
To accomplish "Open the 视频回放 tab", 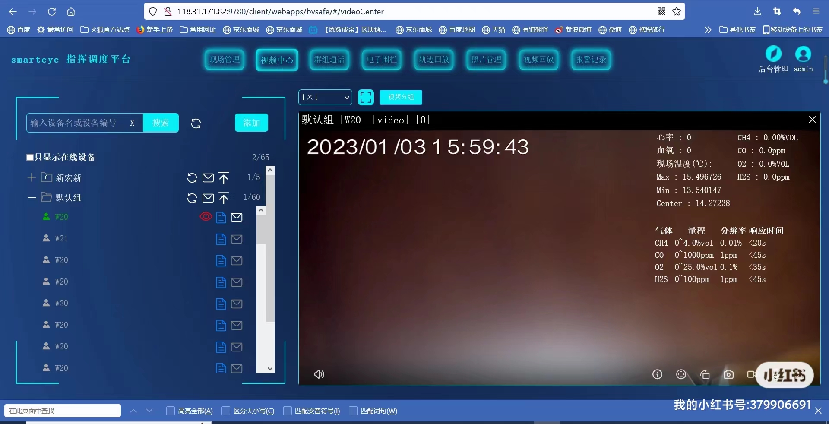I will (x=539, y=60).
